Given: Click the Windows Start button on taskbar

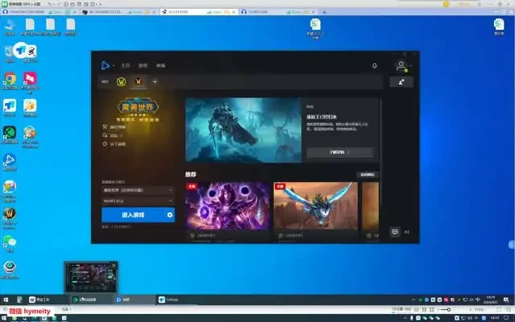Looking at the screenshot, I should 6,299.
